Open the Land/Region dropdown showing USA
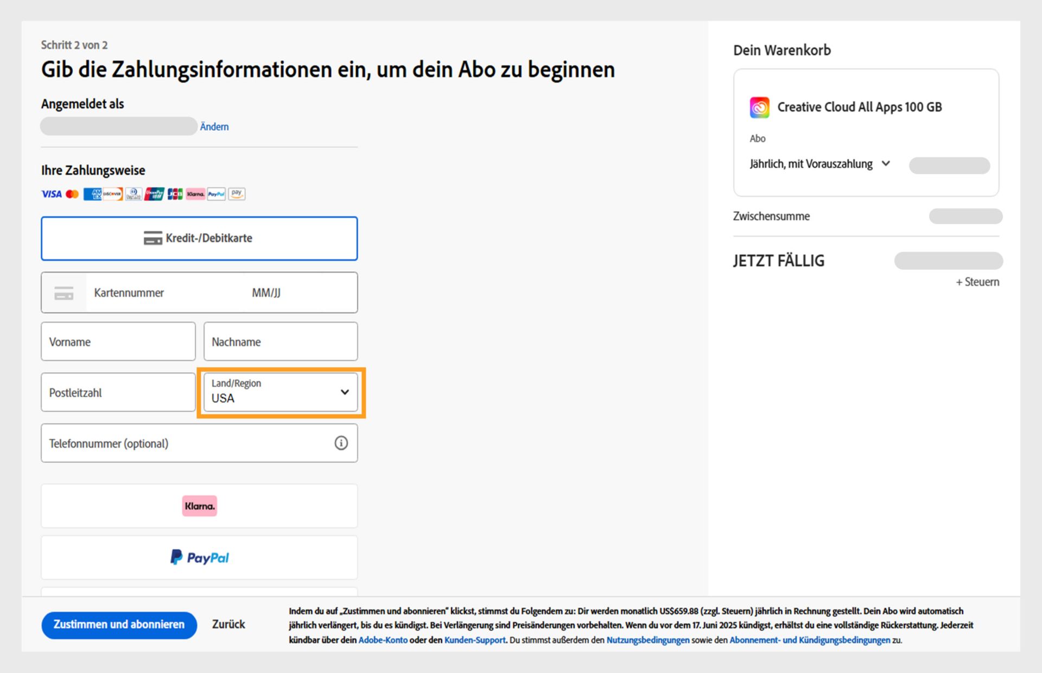The height and width of the screenshot is (673, 1042). click(x=281, y=392)
